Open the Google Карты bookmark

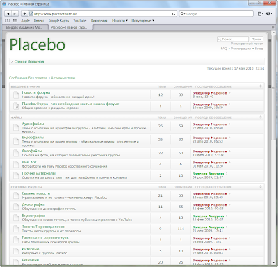[x=59, y=21]
